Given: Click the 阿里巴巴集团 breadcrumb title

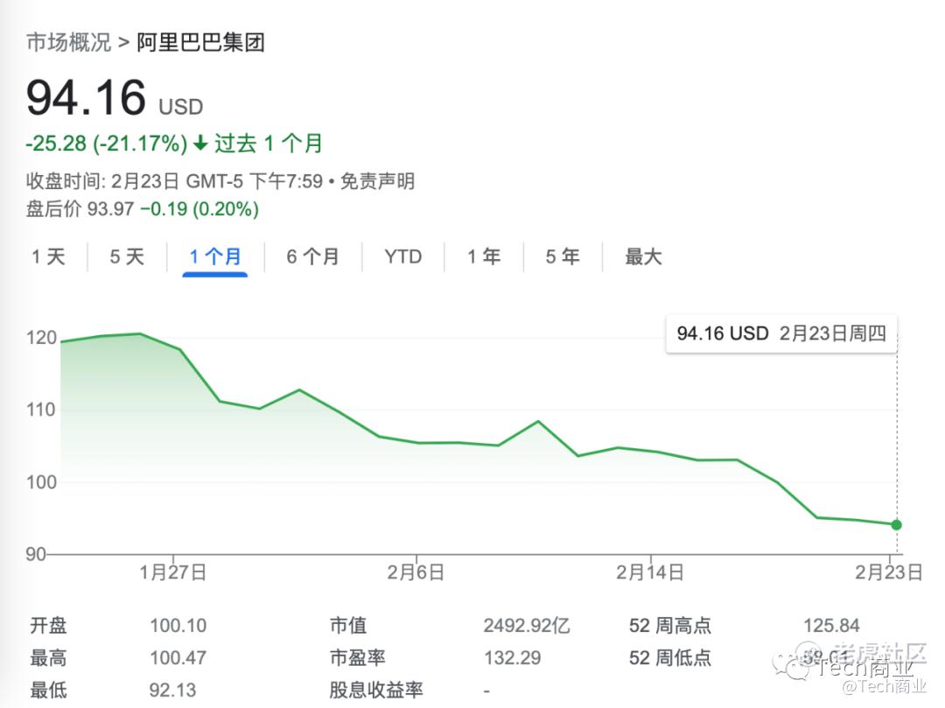Looking at the screenshot, I should tap(200, 42).
